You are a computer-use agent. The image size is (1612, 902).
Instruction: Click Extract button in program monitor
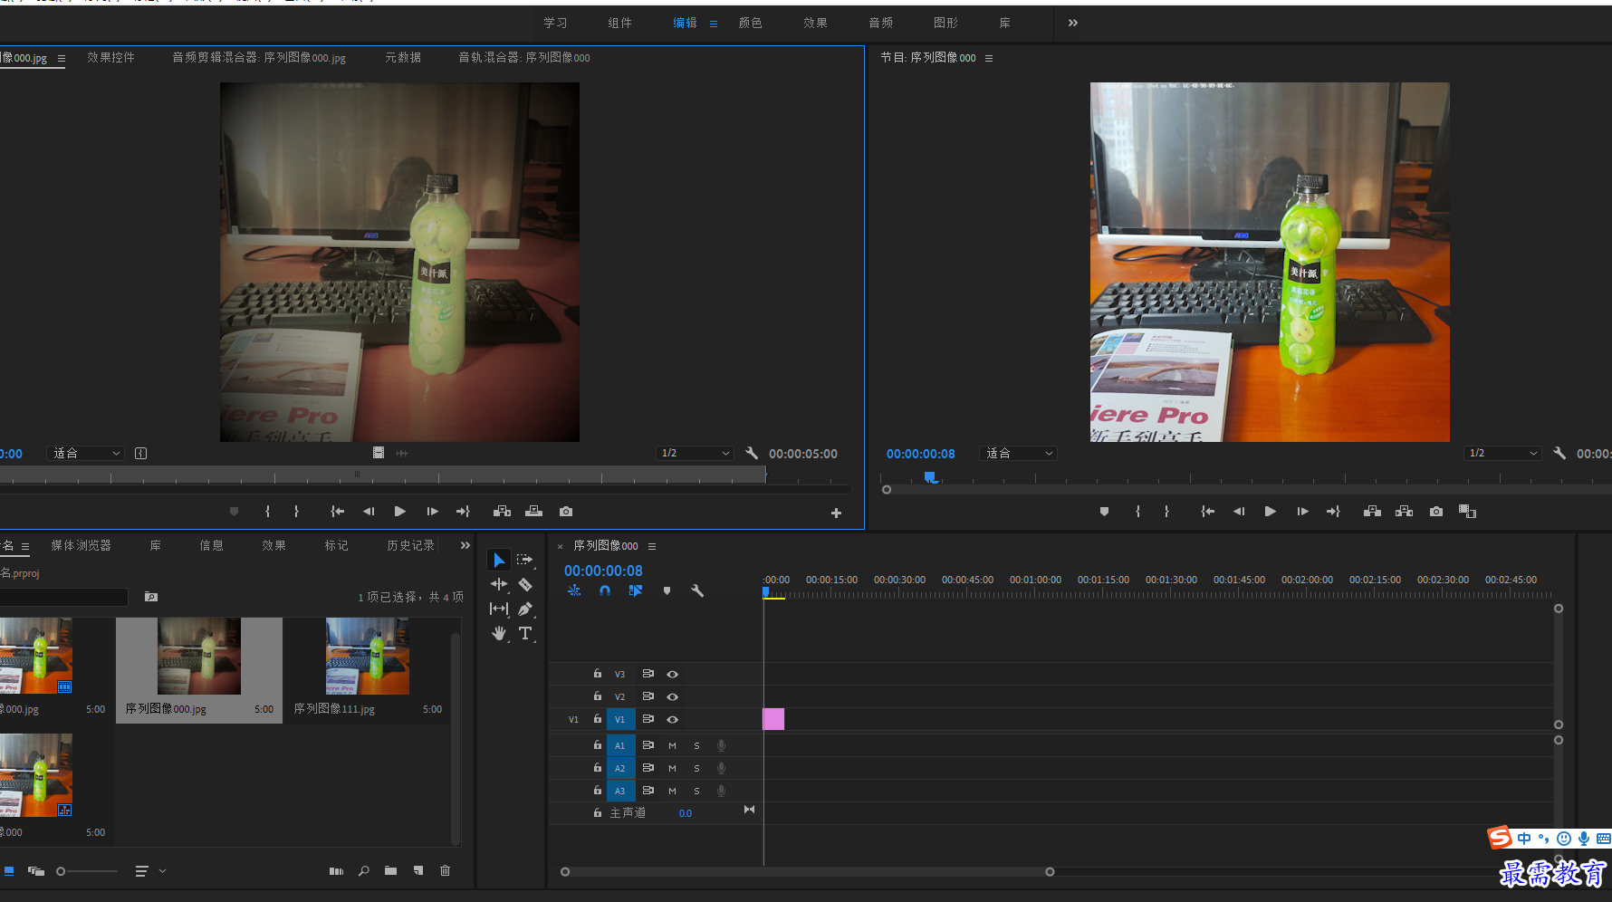(1405, 512)
